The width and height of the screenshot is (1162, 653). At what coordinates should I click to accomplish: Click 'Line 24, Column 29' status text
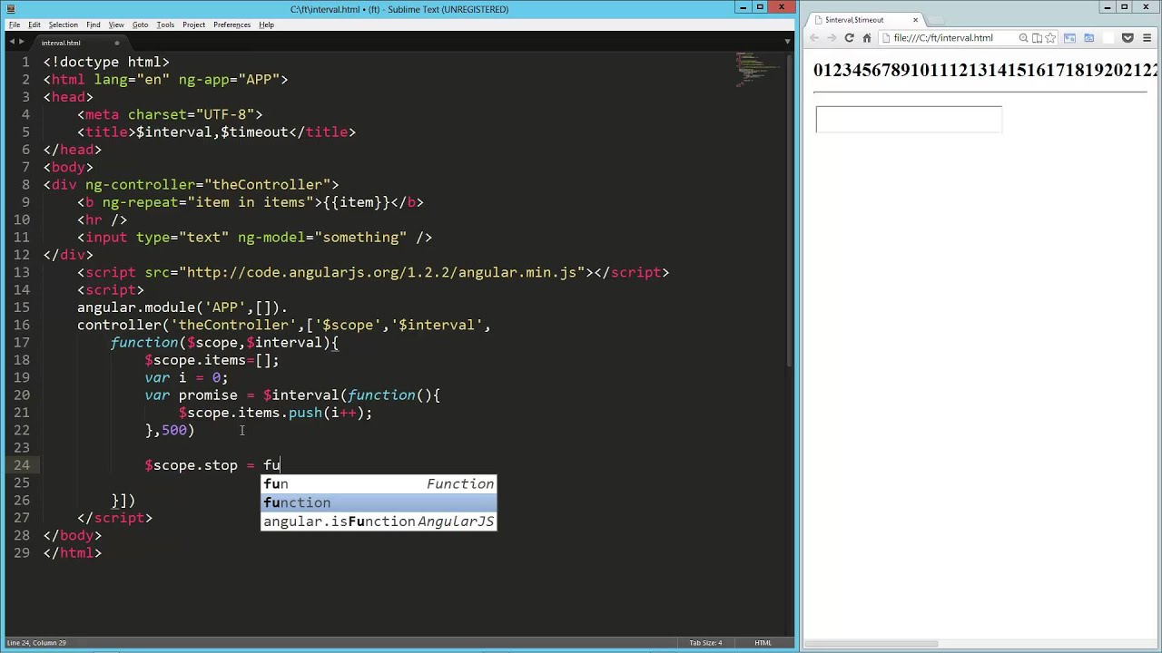coord(36,643)
